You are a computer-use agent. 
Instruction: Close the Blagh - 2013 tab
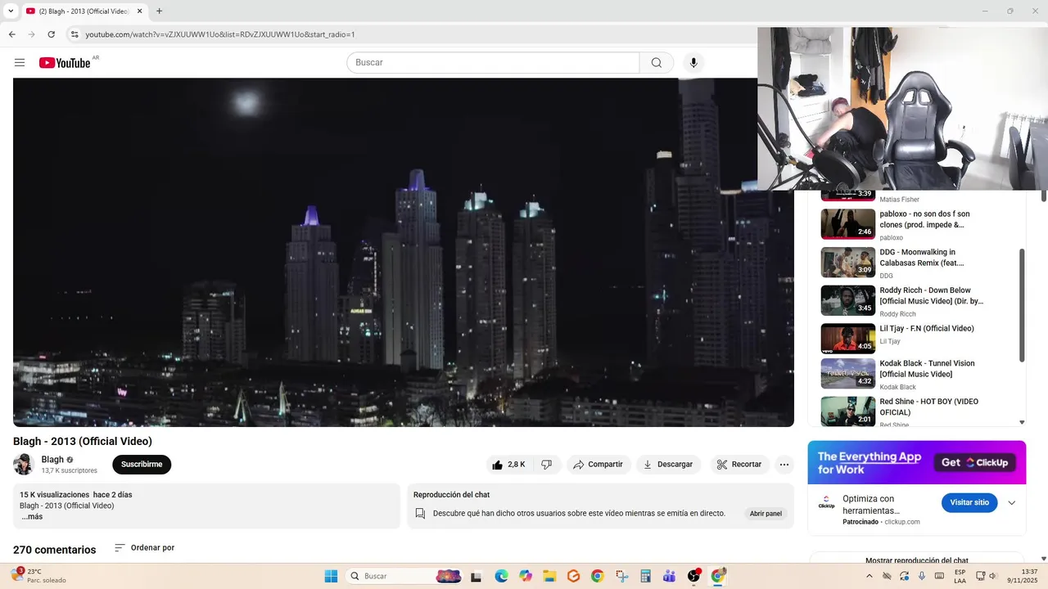click(x=140, y=11)
